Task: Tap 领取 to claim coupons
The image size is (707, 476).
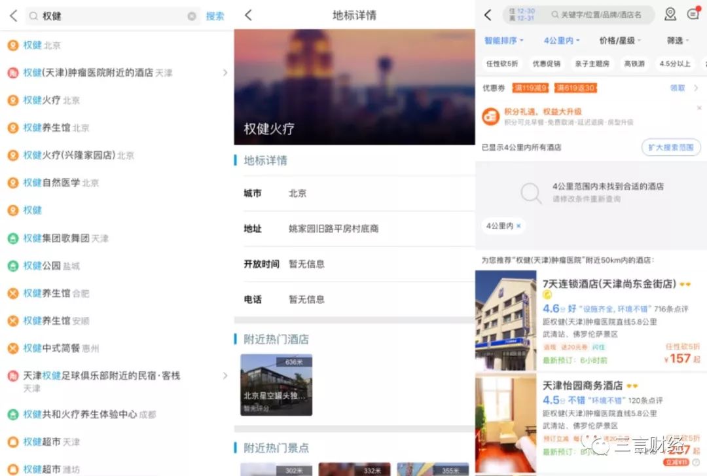Action: point(678,88)
